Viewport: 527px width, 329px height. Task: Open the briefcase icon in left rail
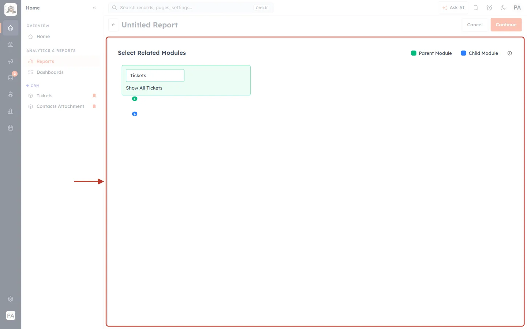[11, 45]
